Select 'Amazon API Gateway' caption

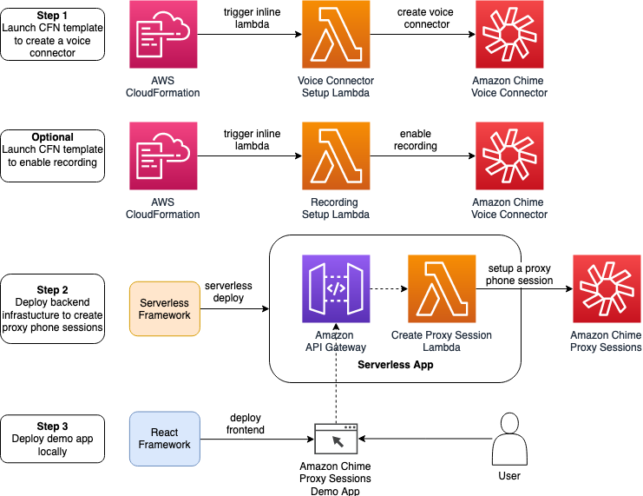[336, 341]
